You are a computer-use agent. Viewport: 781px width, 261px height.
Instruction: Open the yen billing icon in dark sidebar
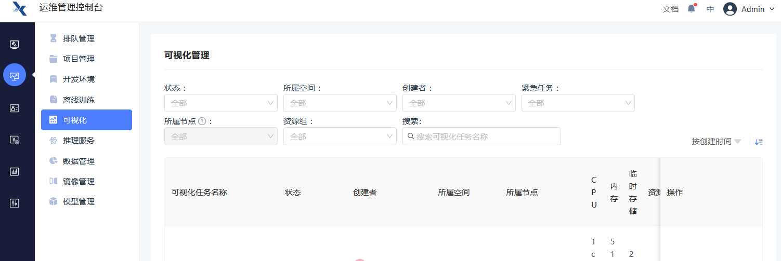(x=15, y=140)
